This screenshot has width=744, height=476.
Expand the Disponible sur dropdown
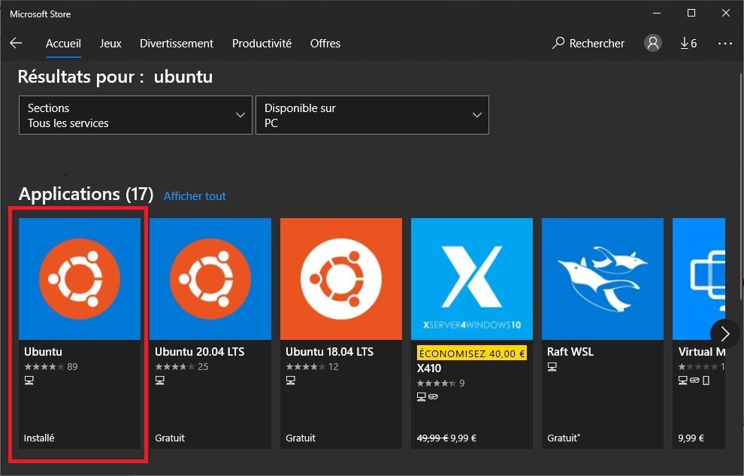pyautogui.click(x=372, y=115)
